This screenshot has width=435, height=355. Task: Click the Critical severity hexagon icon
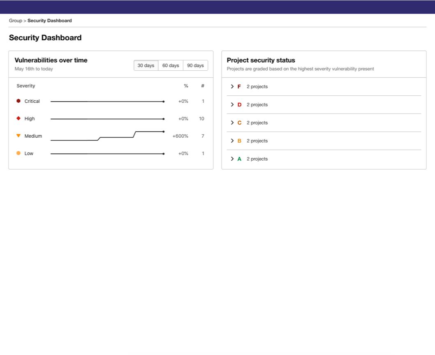coord(19,101)
